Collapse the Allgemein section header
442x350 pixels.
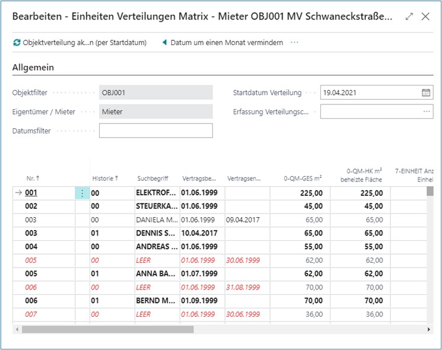[x=33, y=68]
